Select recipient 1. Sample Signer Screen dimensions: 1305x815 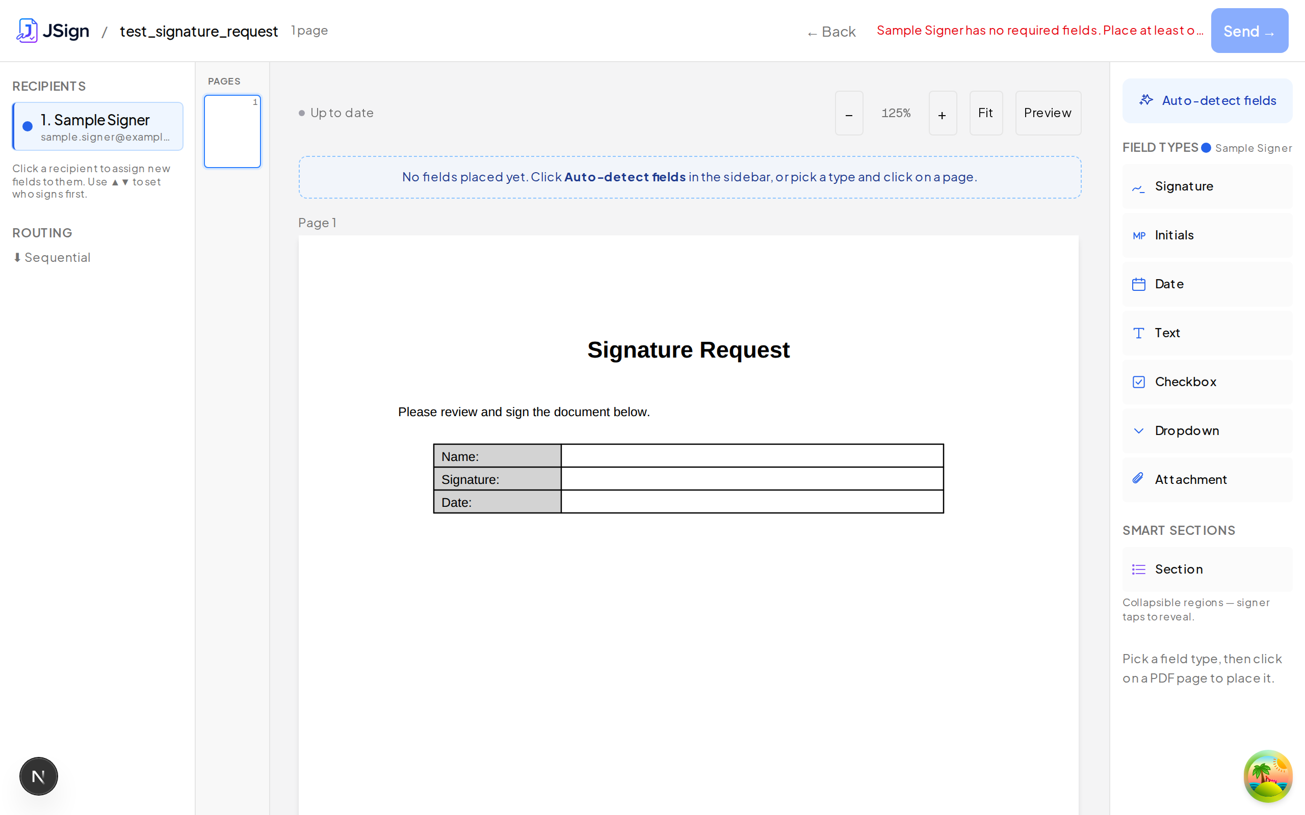(97, 126)
